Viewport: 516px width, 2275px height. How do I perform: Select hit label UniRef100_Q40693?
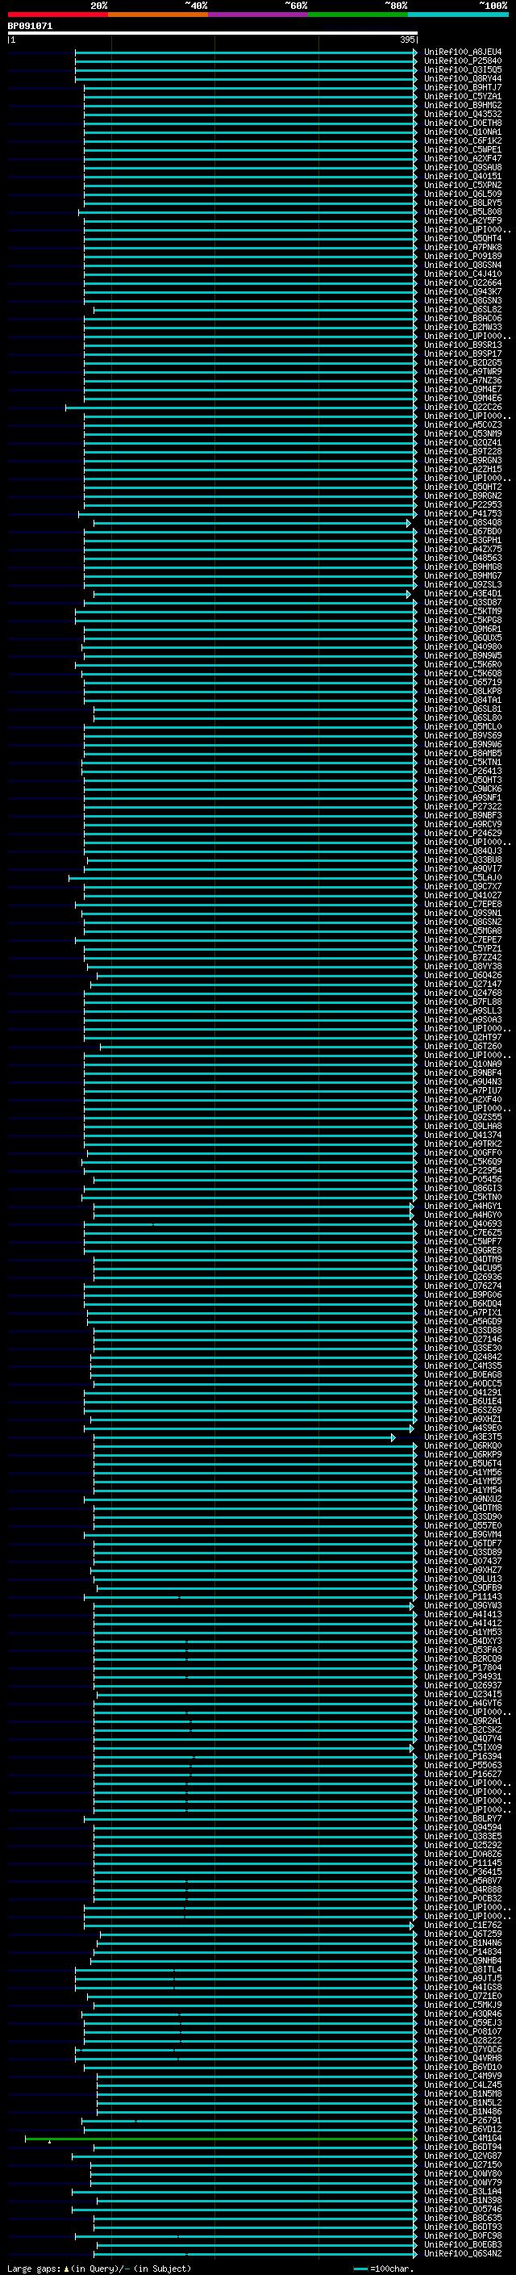[463, 1224]
